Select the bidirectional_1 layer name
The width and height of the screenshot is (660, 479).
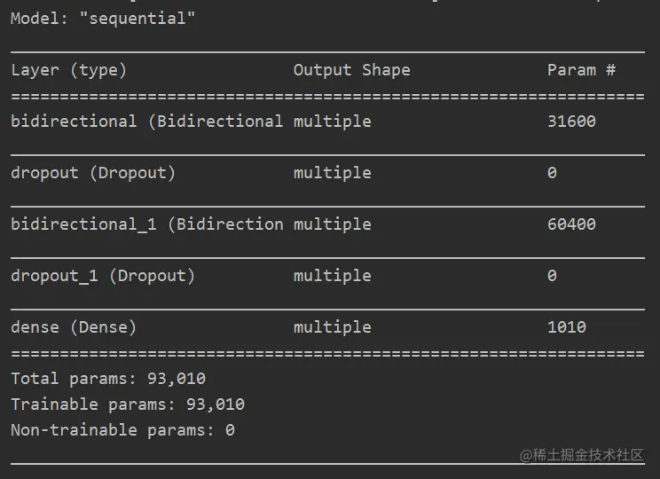click(x=147, y=224)
